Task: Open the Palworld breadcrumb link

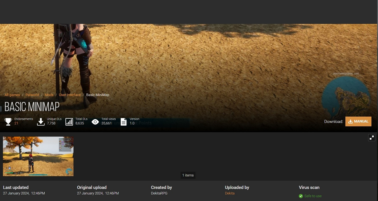Action: pyautogui.click(x=32, y=95)
